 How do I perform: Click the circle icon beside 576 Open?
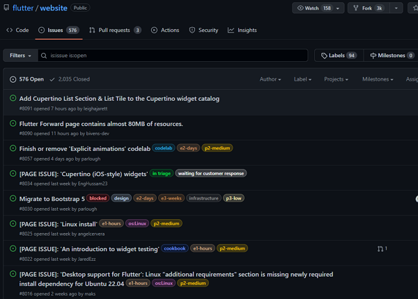coord(13,79)
